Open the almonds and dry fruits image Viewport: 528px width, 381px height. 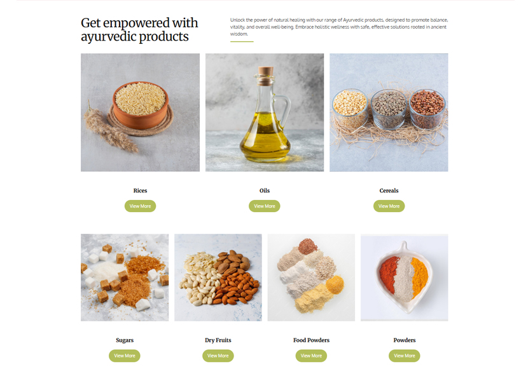pyautogui.click(x=218, y=277)
